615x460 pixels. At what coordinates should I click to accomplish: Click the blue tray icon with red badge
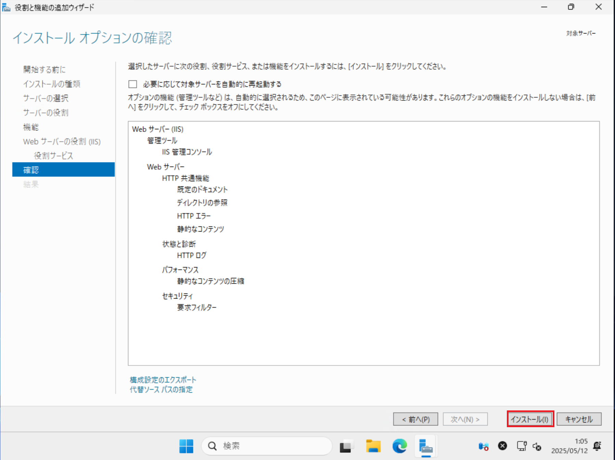tap(483, 446)
